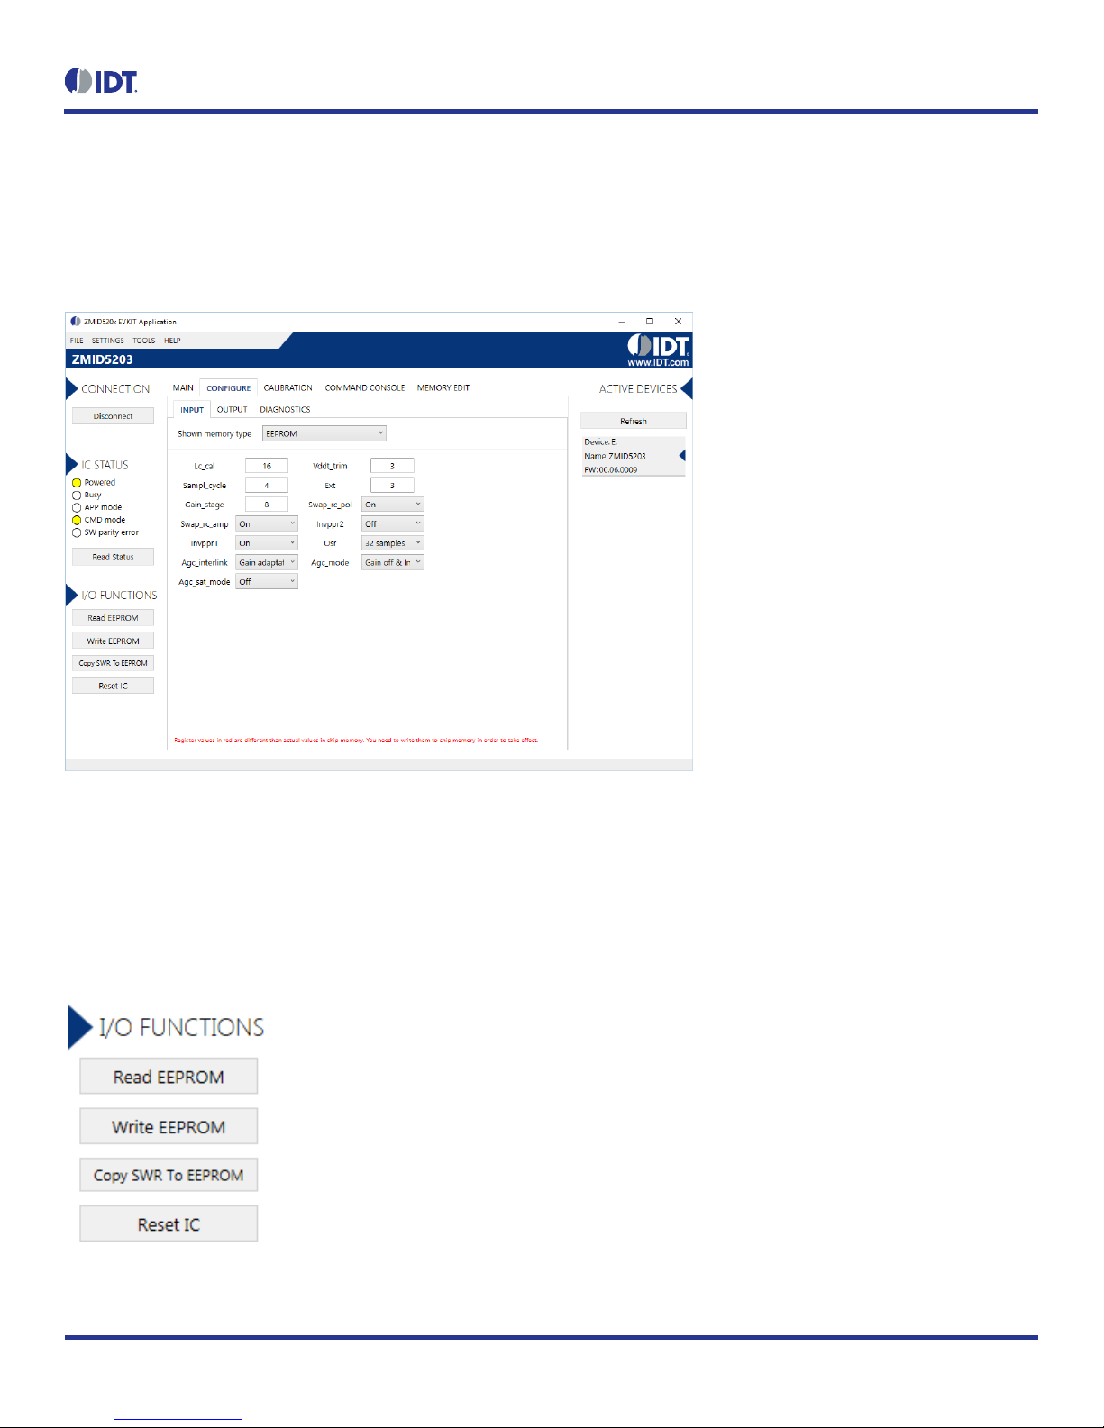Switch to the COMMAND CONSOLE tab
Screen dimensions: 1104x1428
click(365, 387)
